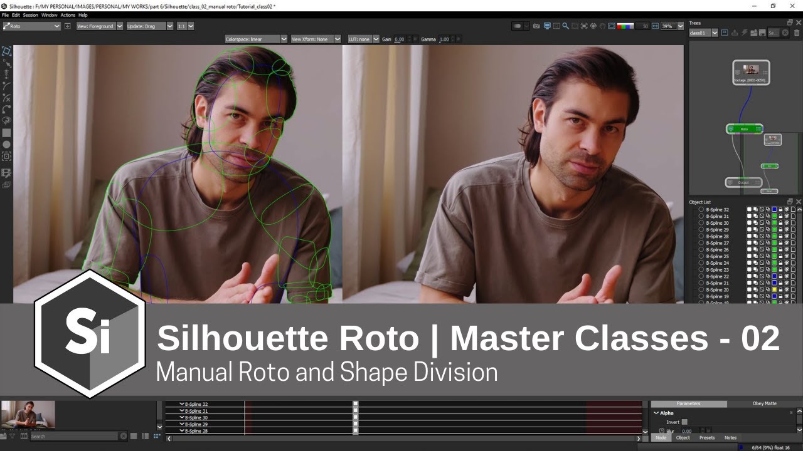The width and height of the screenshot is (803, 451).
Task: Toggle the white opacity box of B-Spline 21
Action: tap(749, 283)
